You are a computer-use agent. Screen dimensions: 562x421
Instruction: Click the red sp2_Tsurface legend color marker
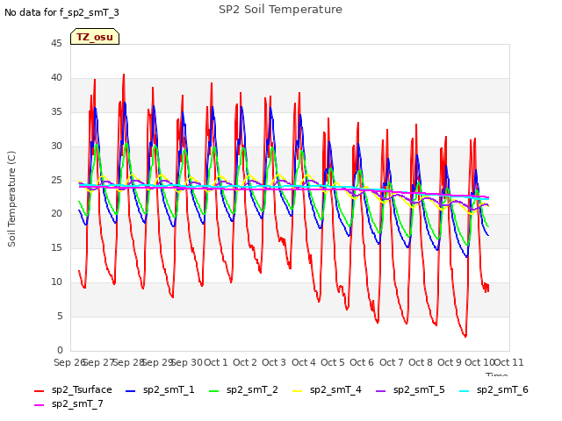(39, 391)
